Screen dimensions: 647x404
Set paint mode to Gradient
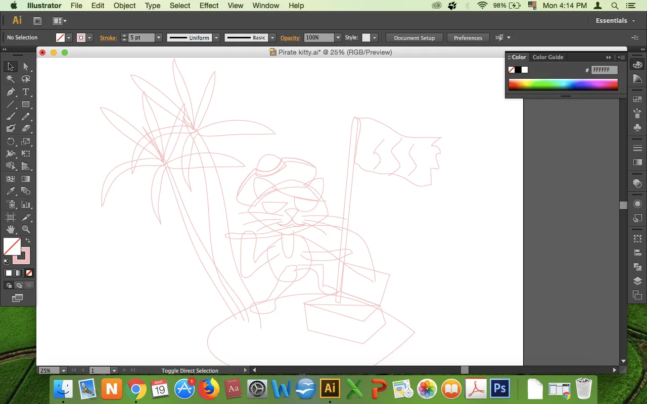point(19,273)
